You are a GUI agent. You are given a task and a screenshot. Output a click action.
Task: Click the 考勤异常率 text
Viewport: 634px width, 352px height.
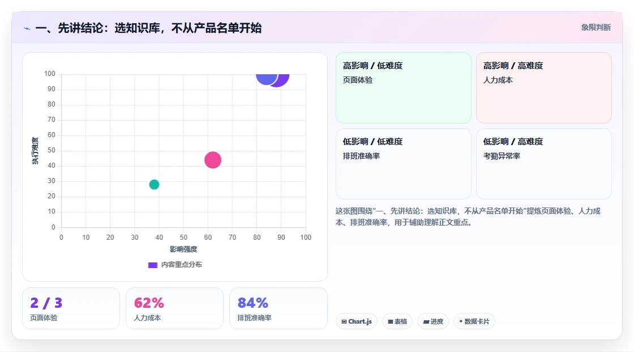point(502,156)
